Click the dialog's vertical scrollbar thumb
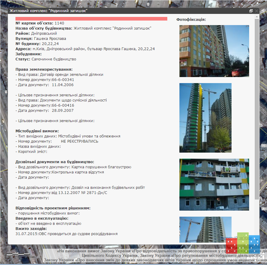267x265 pixels. pyautogui.click(x=257, y=109)
